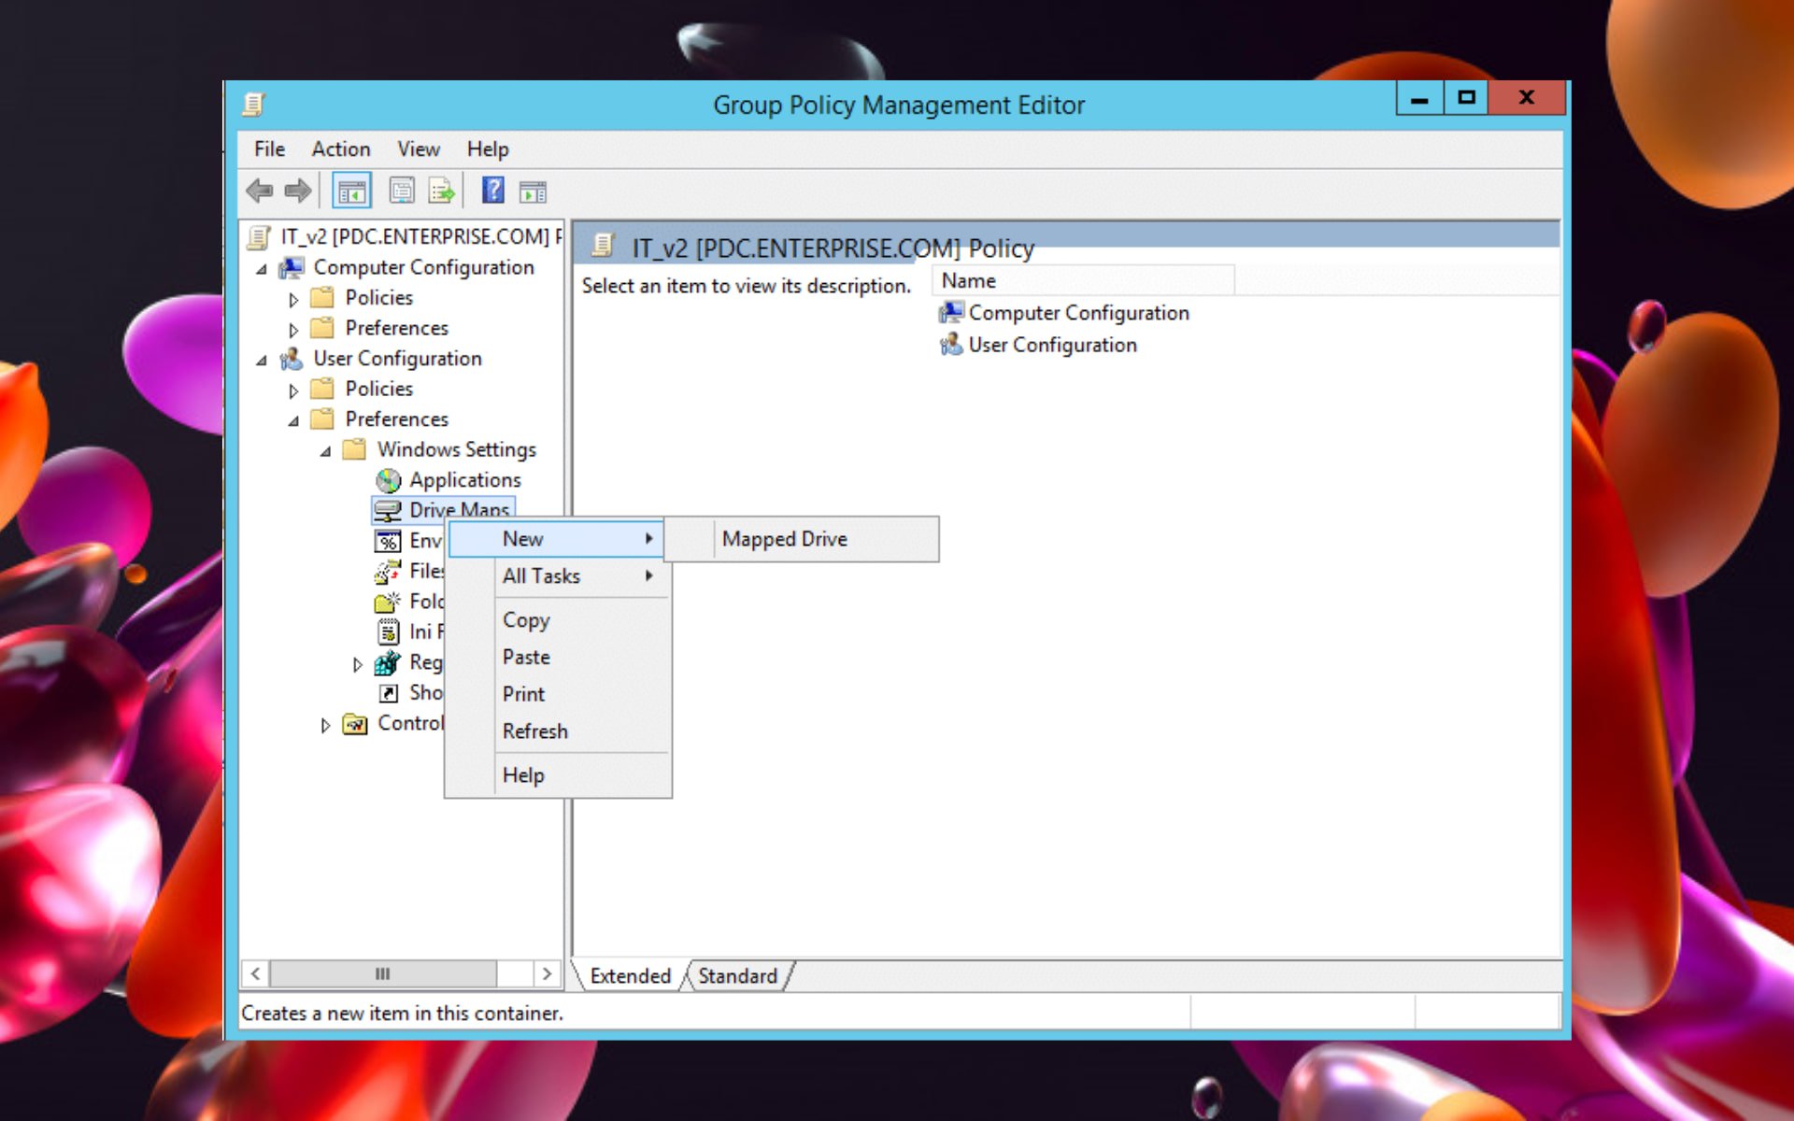Choose Paste in the context menu
The width and height of the screenshot is (1794, 1121).
pos(557,658)
